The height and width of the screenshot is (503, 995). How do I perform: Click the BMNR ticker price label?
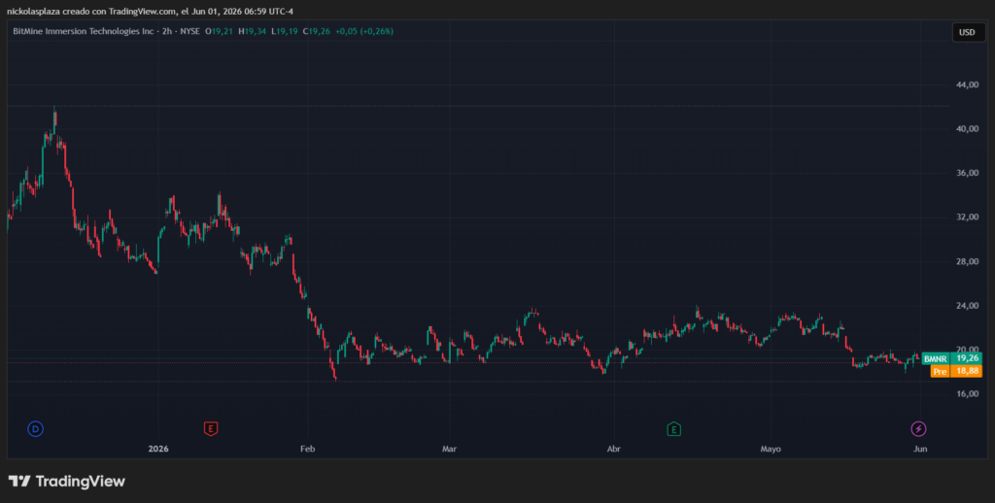(x=952, y=358)
